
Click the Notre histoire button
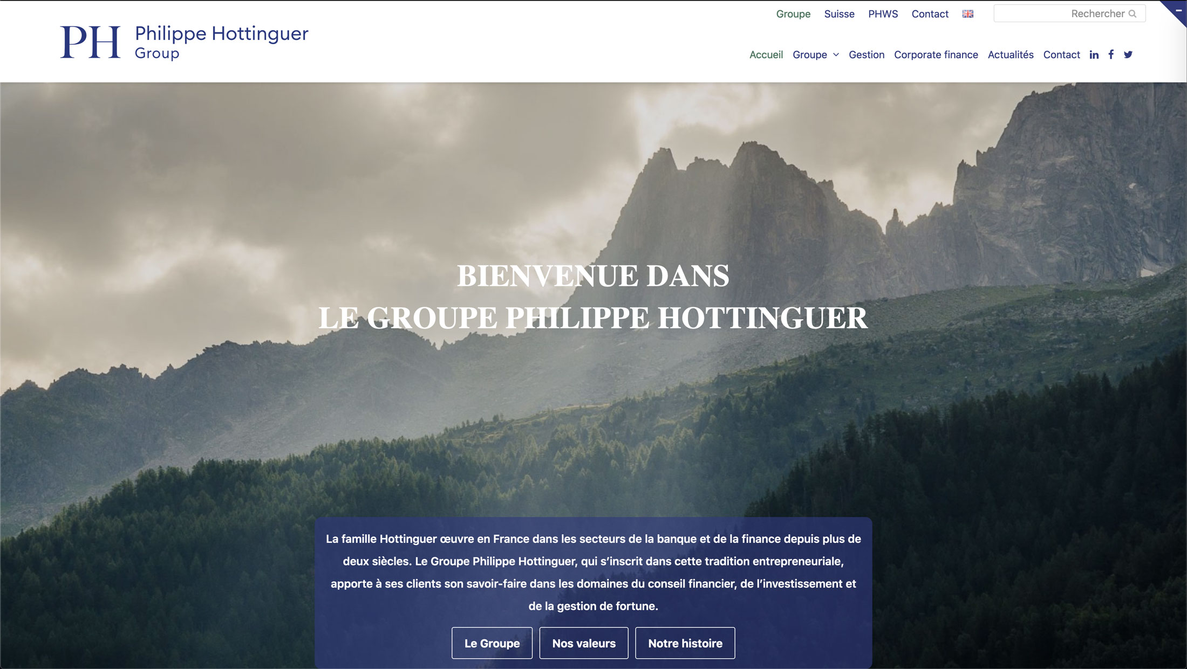tap(684, 643)
